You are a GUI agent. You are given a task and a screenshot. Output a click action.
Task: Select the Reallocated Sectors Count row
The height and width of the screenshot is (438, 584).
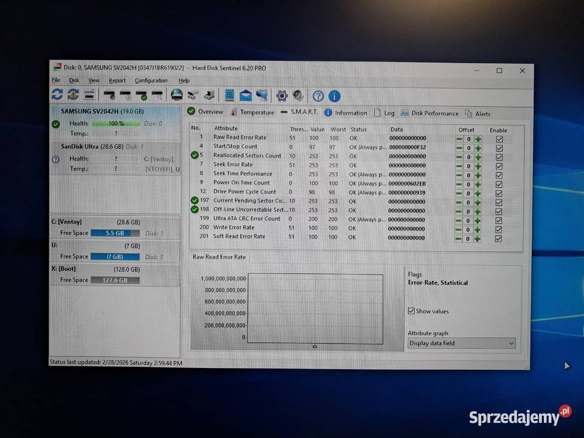pos(247,156)
